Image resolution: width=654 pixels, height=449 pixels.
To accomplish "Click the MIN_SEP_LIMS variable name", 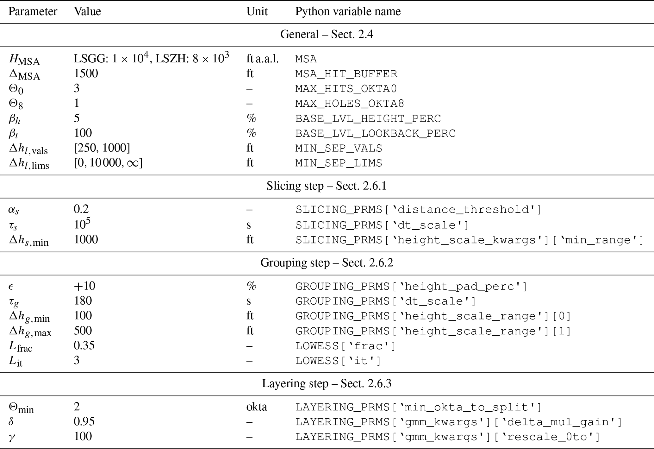I will tap(339, 163).
